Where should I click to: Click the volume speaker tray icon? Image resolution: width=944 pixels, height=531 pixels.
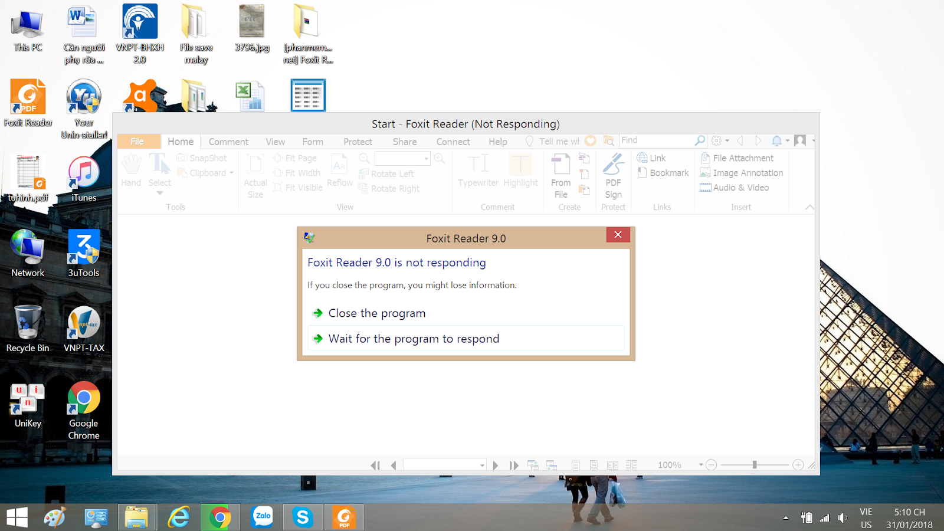[843, 518]
